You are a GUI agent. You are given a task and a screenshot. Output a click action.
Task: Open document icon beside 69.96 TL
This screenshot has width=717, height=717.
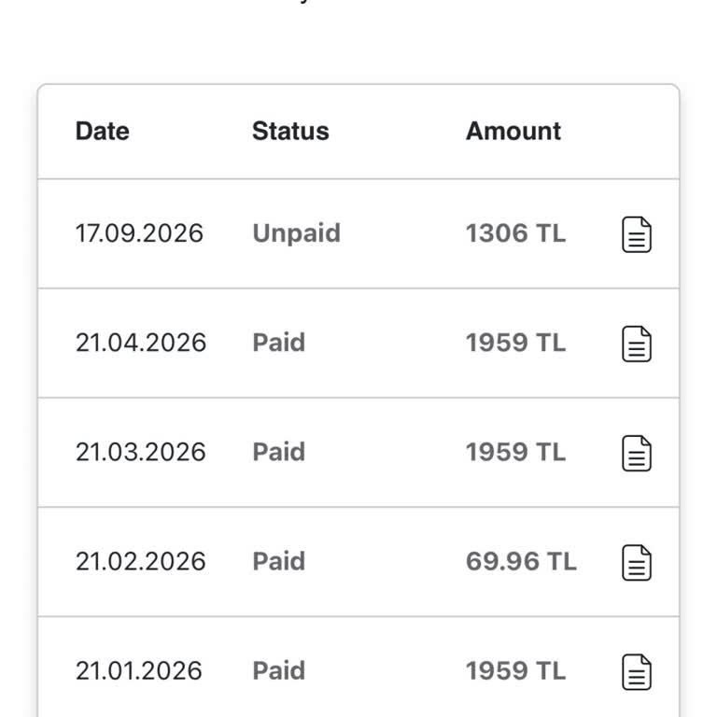pos(637,562)
